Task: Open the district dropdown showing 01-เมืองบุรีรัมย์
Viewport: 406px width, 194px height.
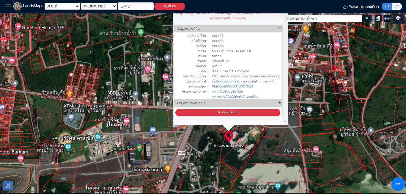Action: click(x=99, y=6)
